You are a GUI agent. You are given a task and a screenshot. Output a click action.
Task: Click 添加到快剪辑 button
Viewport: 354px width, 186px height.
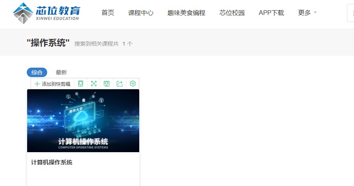[52, 84]
